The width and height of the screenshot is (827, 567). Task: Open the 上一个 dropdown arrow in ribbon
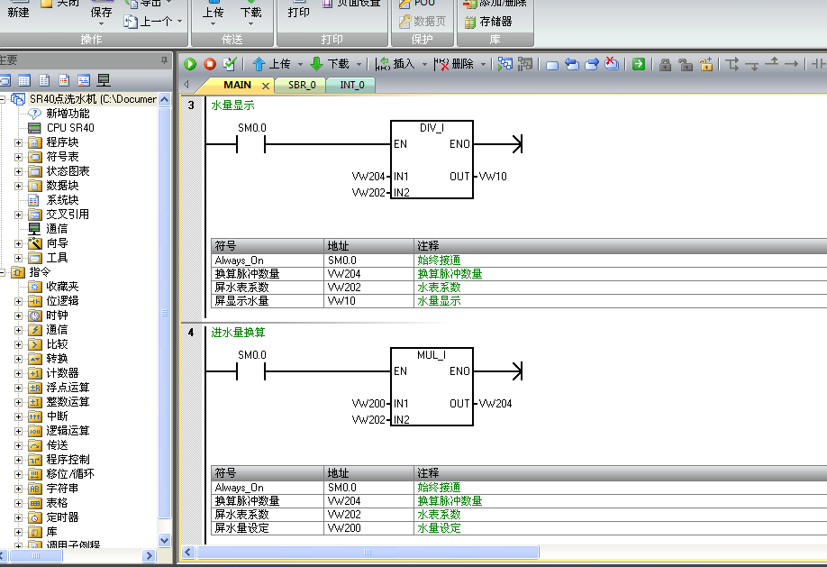point(180,22)
